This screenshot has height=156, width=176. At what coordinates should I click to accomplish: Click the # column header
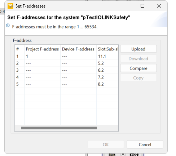[19, 49]
